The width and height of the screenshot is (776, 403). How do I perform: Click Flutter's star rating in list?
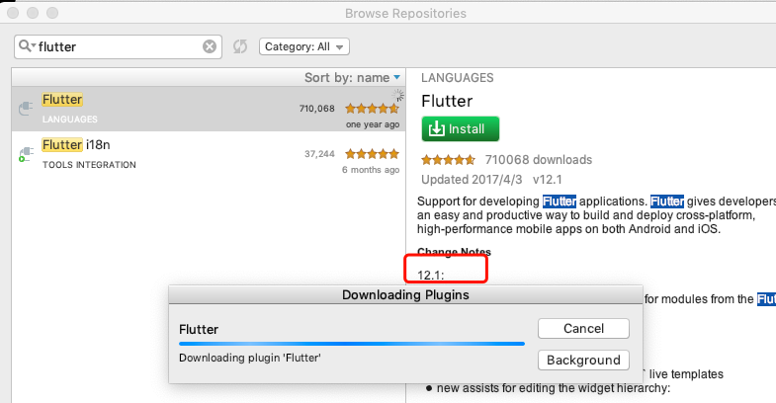(x=372, y=109)
